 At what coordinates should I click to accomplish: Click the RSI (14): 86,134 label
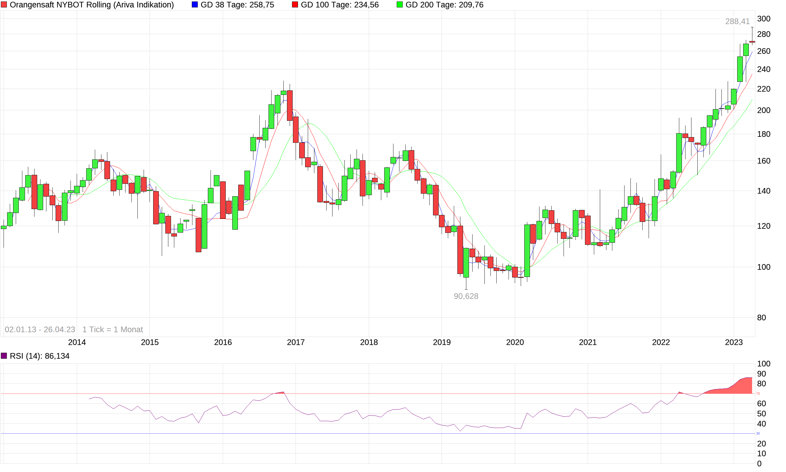point(40,356)
